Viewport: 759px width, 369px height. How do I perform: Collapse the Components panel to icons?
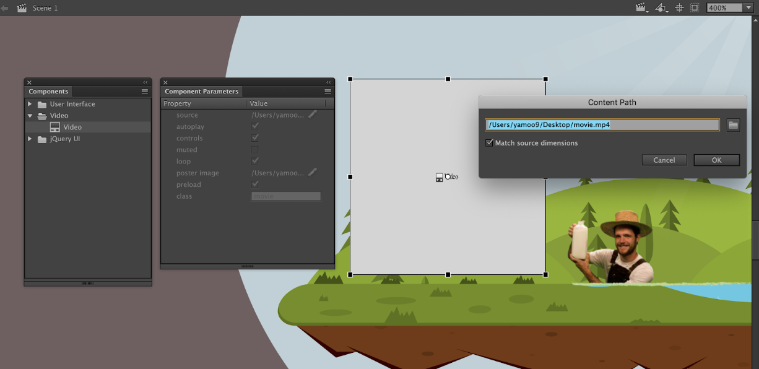pyautogui.click(x=145, y=82)
